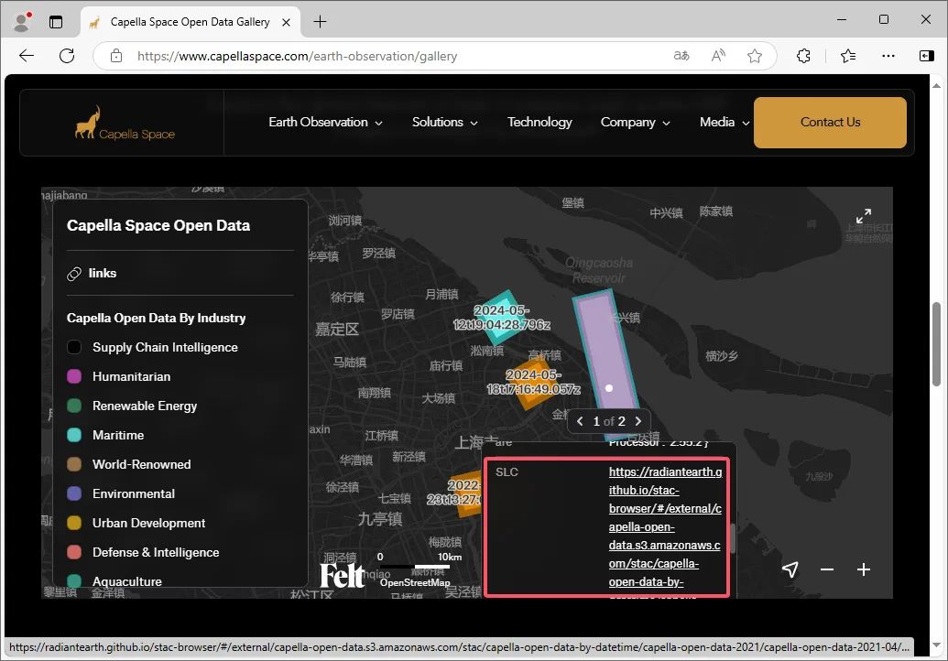Click the Urban Development layer label

148,523
